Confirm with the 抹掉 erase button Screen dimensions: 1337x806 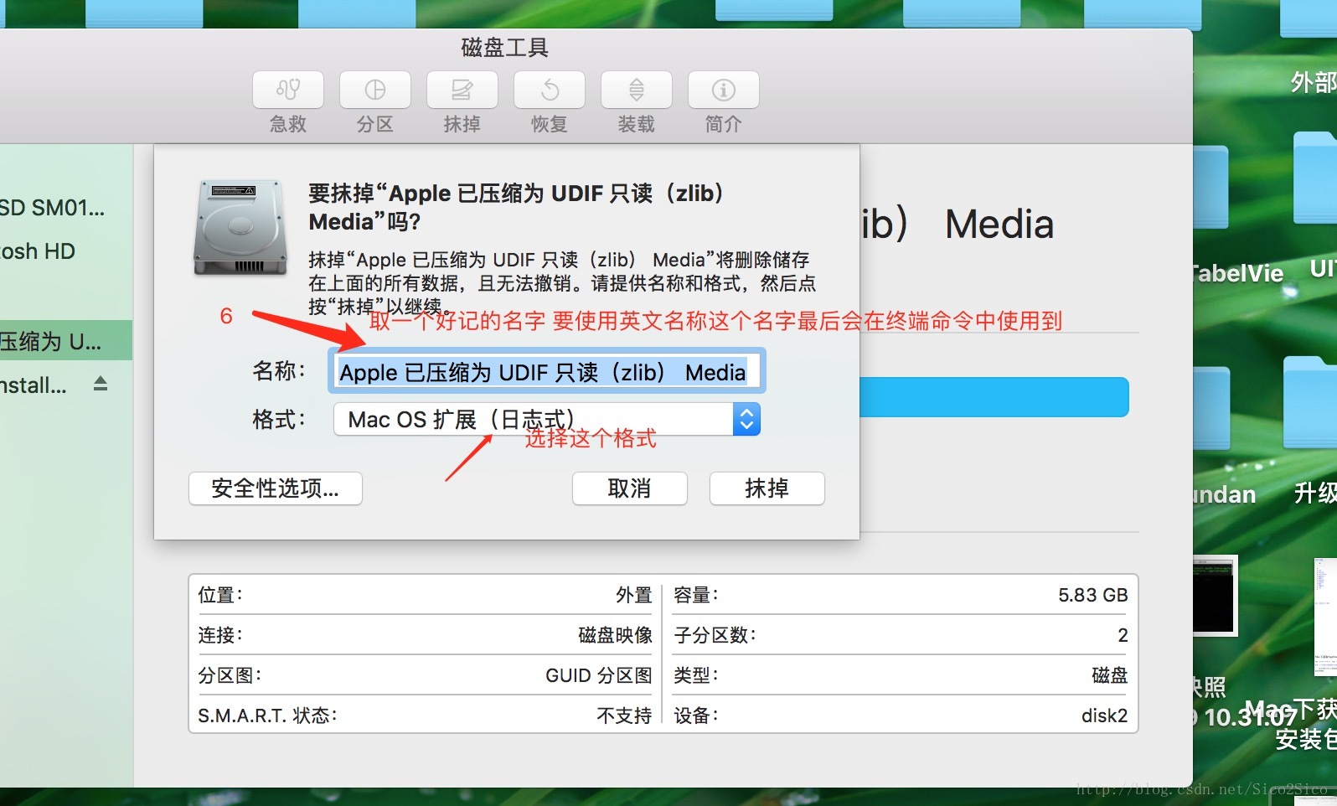click(767, 488)
